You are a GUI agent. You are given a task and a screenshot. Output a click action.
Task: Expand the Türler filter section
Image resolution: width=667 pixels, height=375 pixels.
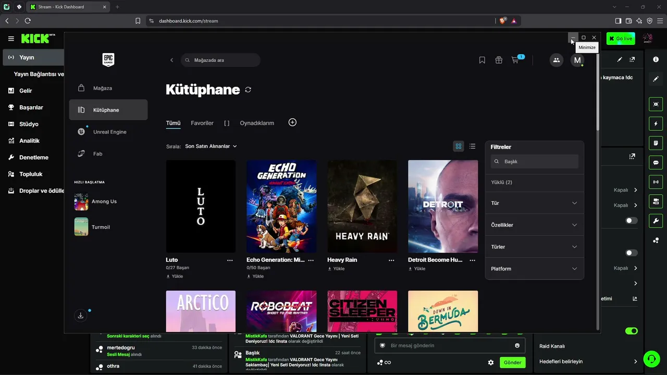[x=534, y=247]
